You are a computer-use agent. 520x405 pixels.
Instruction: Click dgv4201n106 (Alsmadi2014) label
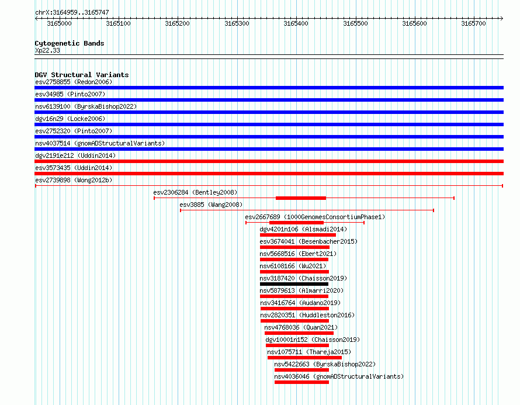point(303,229)
